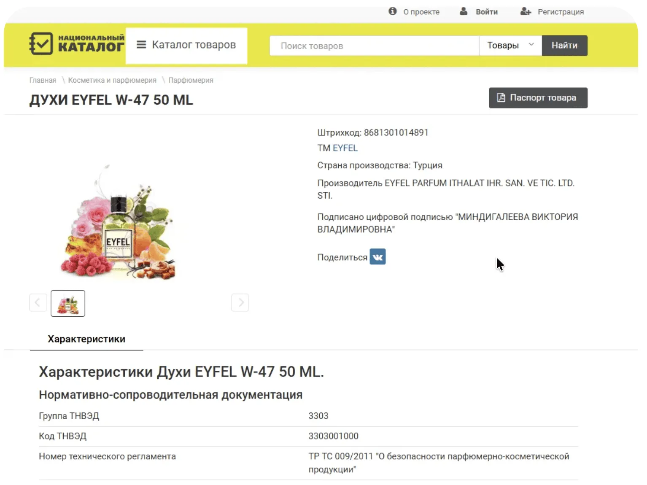Click the info icon beside О проекте
647x485 pixels.
point(393,11)
